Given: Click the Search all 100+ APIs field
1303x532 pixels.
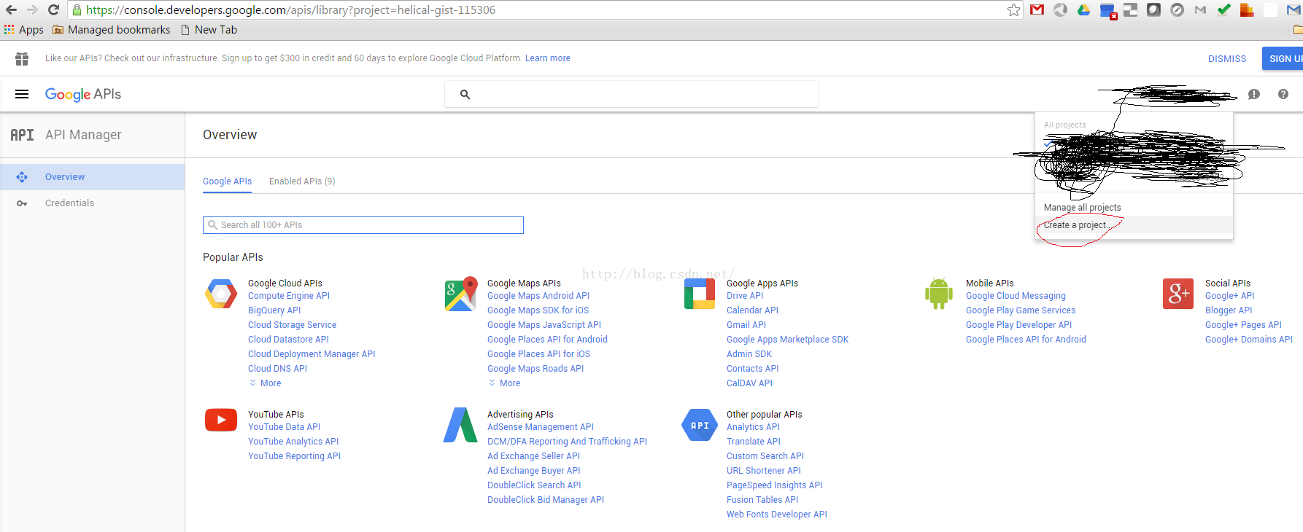Looking at the screenshot, I should coord(363,225).
